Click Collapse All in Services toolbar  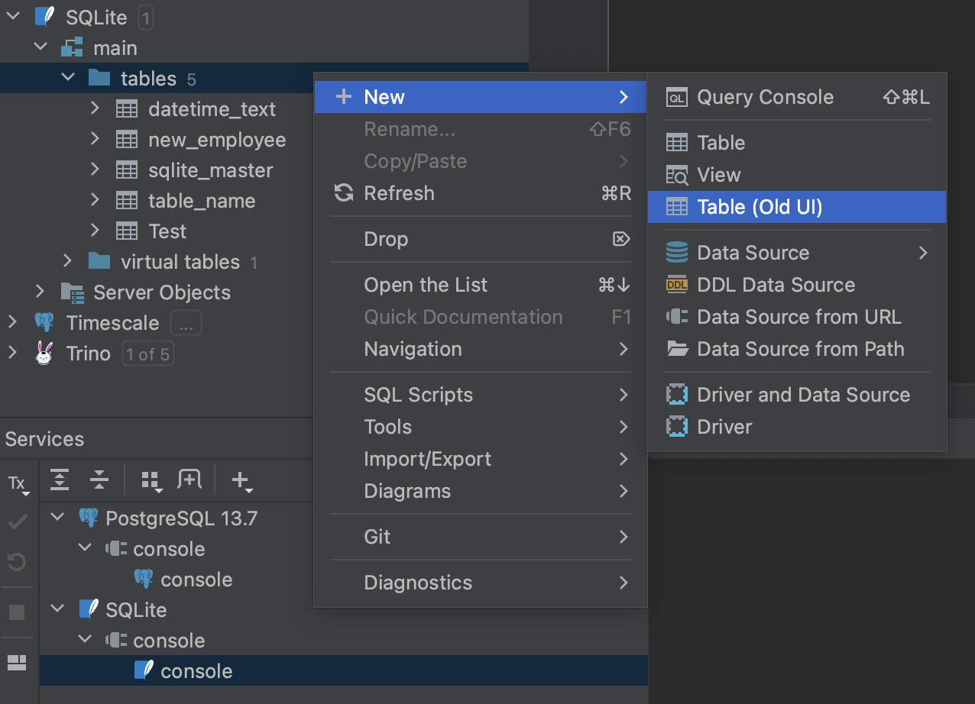99,480
